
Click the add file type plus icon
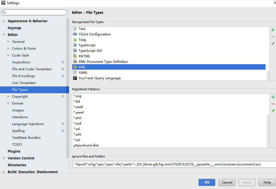pyautogui.click(x=273, y=30)
